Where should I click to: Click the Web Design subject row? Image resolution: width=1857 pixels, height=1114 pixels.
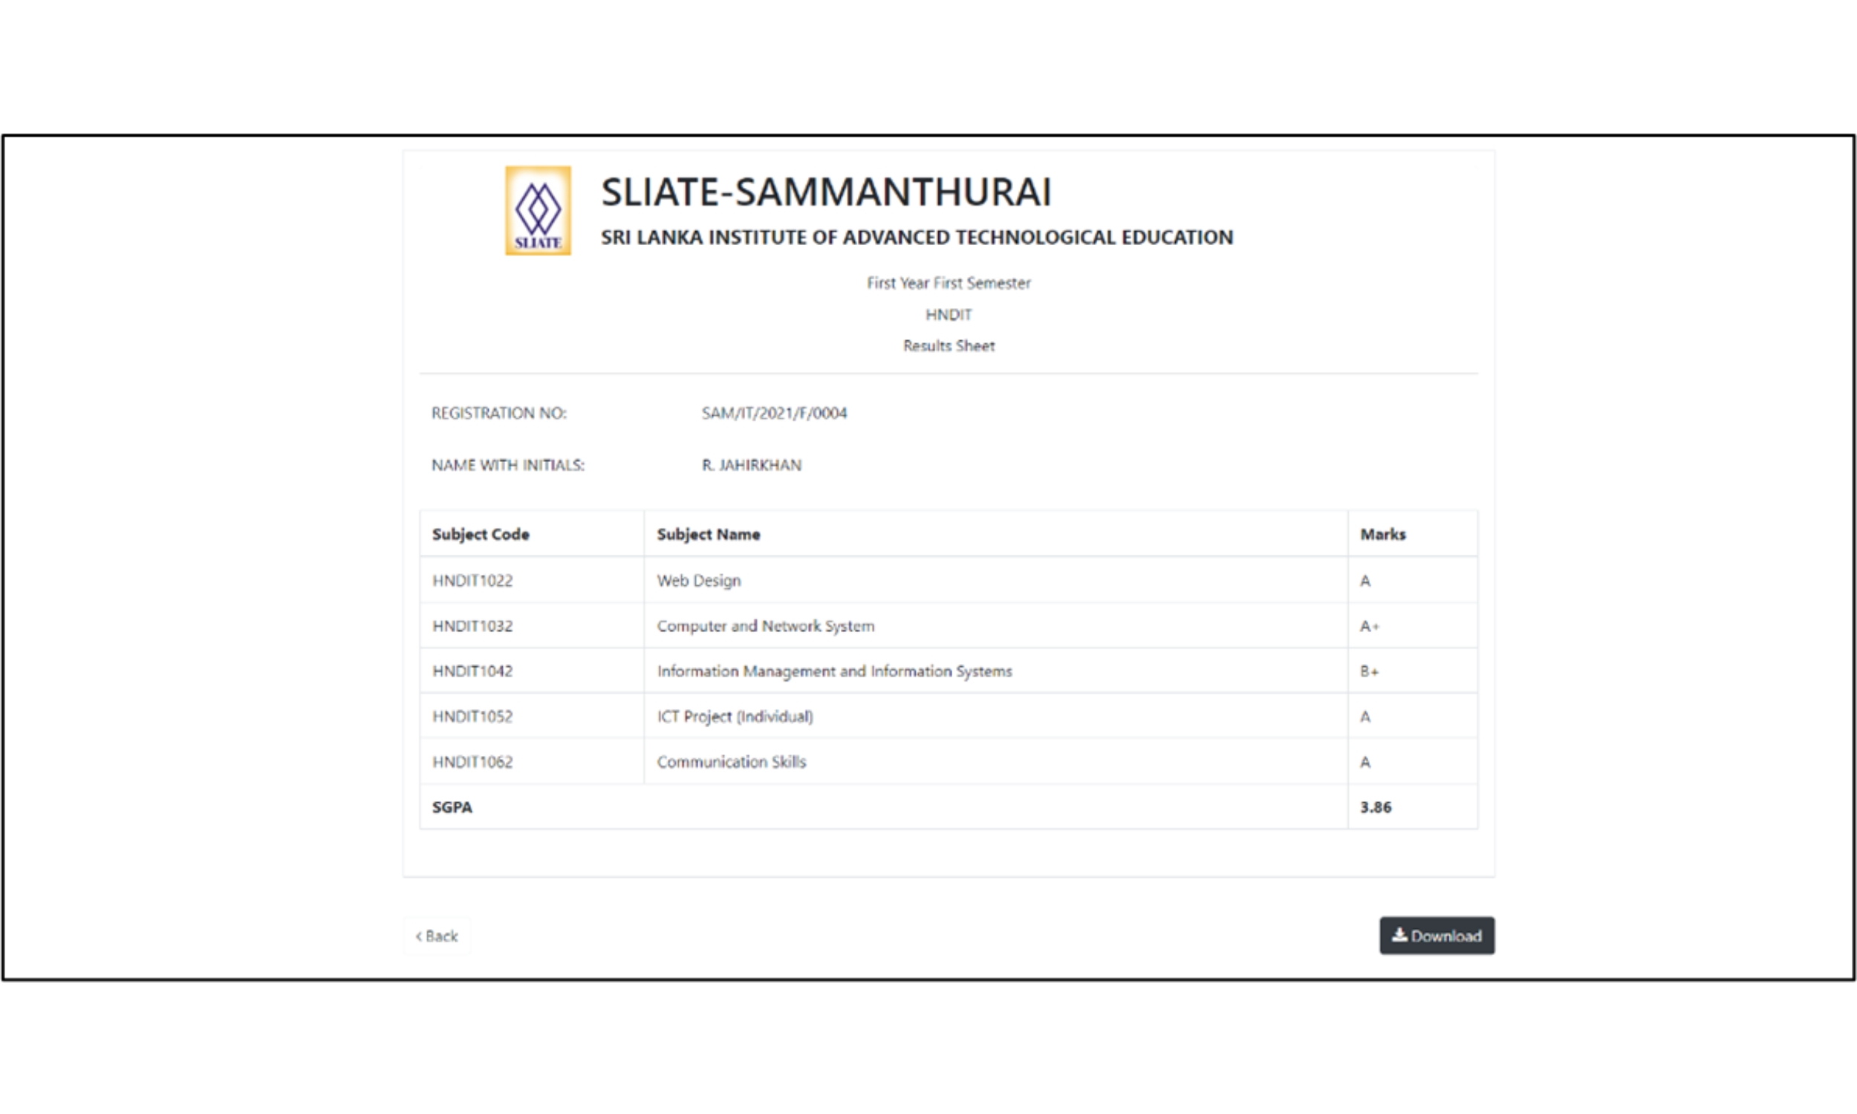pyautogui.click(x=698, y=581)
